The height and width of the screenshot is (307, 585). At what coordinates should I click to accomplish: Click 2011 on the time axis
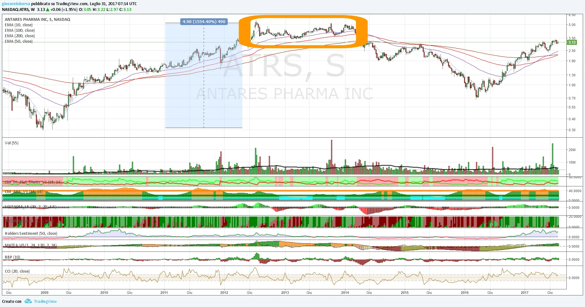tap(164, 293)
